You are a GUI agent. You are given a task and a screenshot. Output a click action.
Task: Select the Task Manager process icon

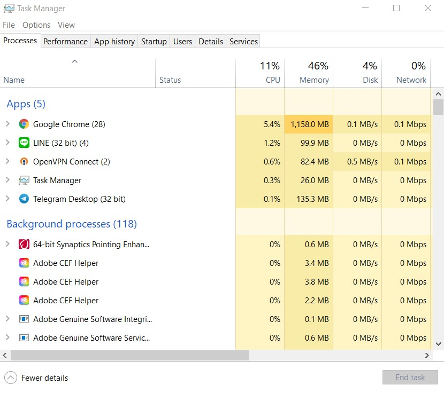coord(24,180)
